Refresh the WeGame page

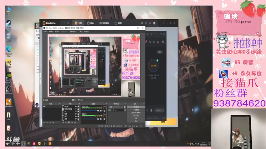[x=68, y=23]
